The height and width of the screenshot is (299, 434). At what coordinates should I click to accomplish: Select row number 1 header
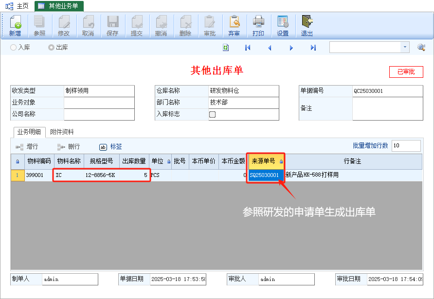[18, 175]
